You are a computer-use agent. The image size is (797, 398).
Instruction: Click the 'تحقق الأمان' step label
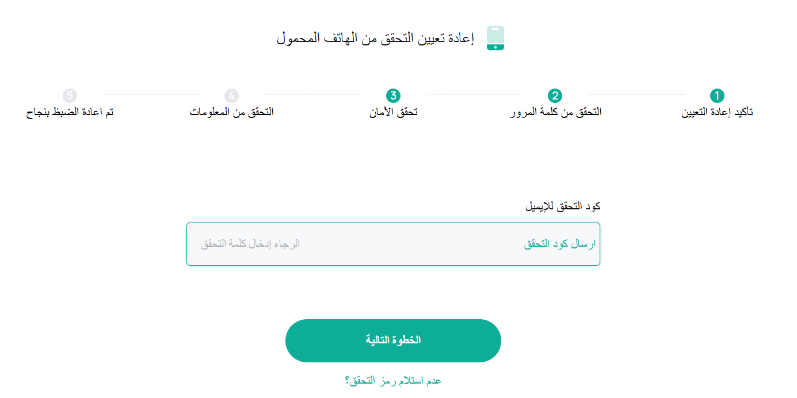coord(393,112)
